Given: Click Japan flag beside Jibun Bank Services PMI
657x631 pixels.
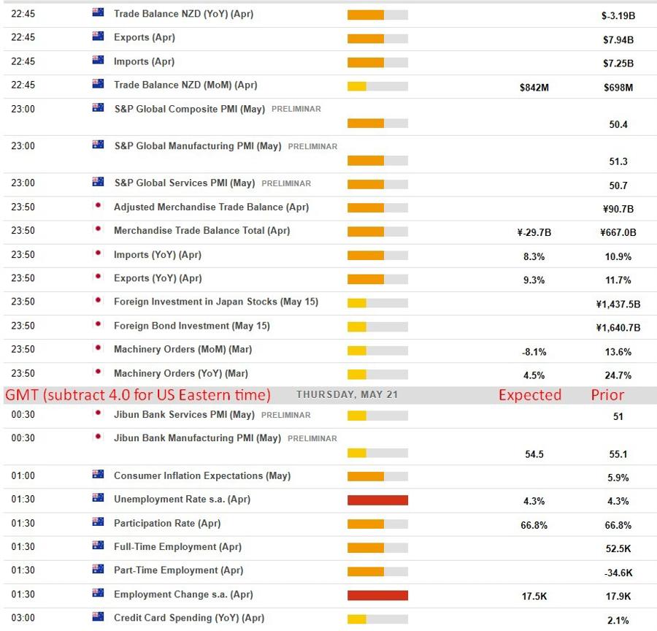Looking at the screenshot, I should click(x=98, y=413).
